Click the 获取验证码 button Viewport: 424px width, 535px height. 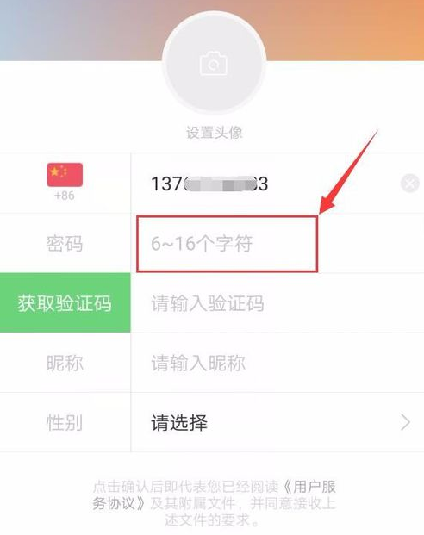click(65, 302)
